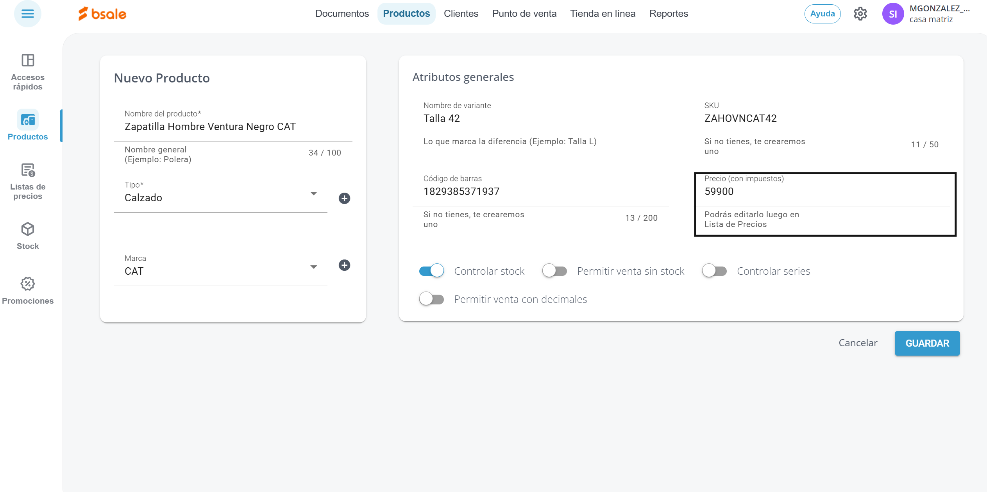Switch to Documentos menu
The width and height of the screenshot is (987, 492).
click(342, 14)
